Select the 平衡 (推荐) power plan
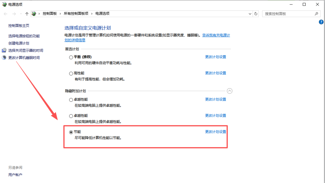This screenshot has height=183, width=325. coord(71,57)
